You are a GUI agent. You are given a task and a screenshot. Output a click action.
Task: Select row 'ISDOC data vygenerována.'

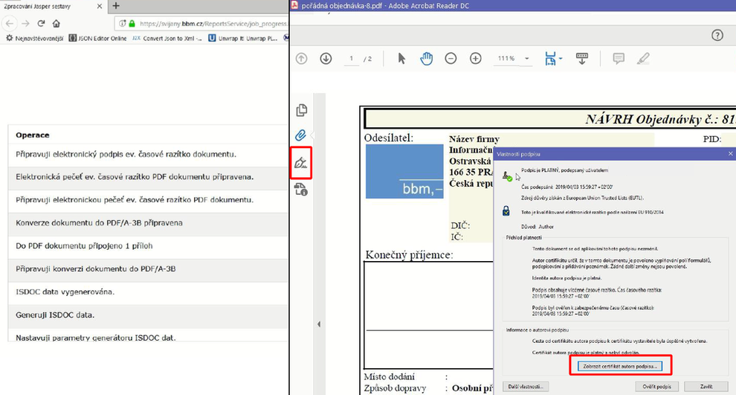coord(148,292)
